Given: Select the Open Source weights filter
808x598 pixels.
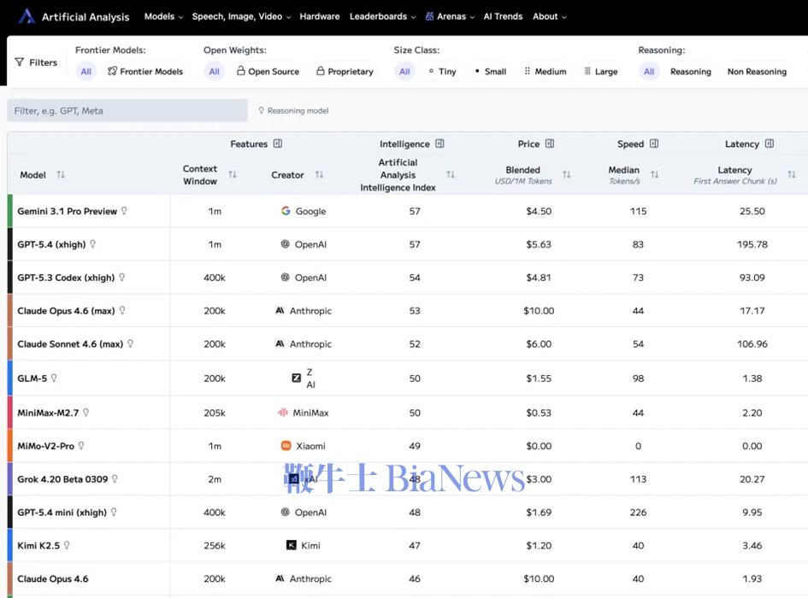Looking at the screenshot, I should [268, 72].
